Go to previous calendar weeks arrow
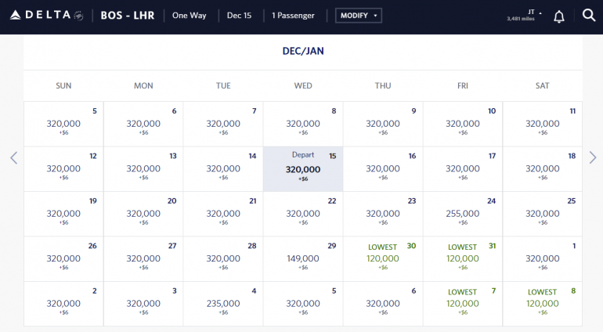 pyautogui.click(x=13, y=157)
